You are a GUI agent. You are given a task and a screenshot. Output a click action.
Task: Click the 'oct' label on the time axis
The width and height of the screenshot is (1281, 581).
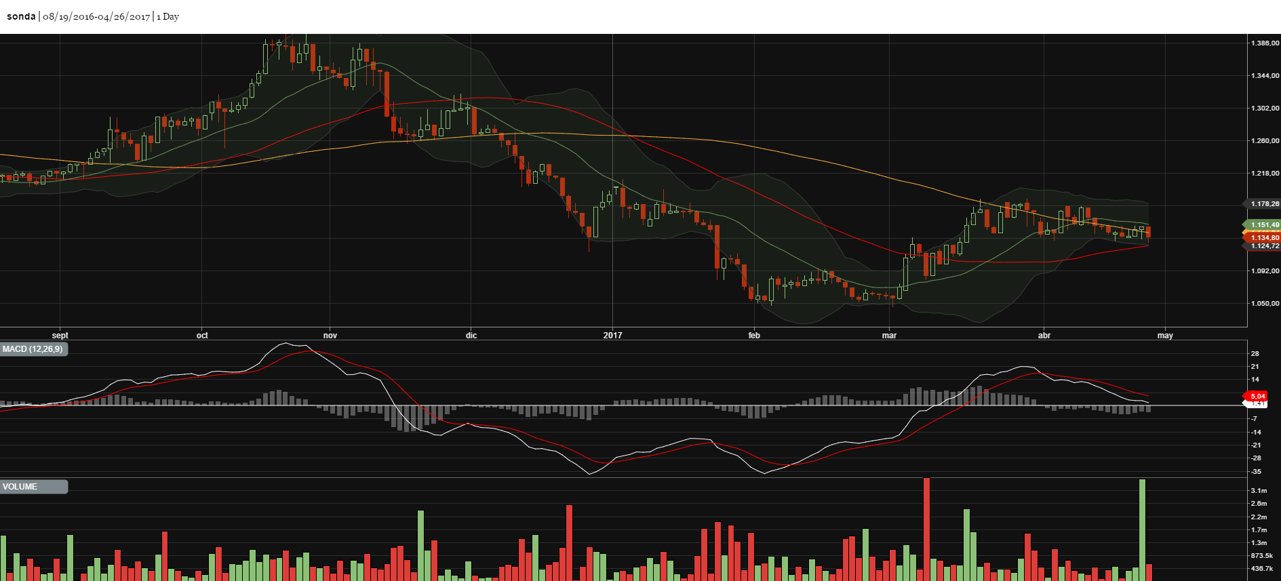point(202,336)
